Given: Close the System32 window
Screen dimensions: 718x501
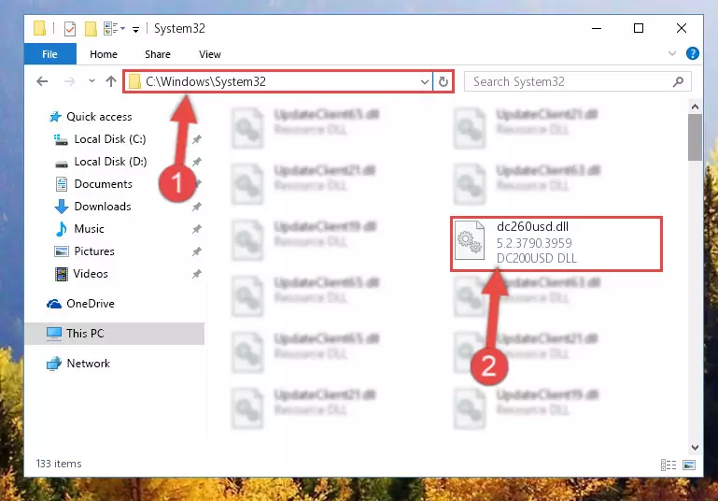Looking at the screenshot, I should (x=681, y=28).
